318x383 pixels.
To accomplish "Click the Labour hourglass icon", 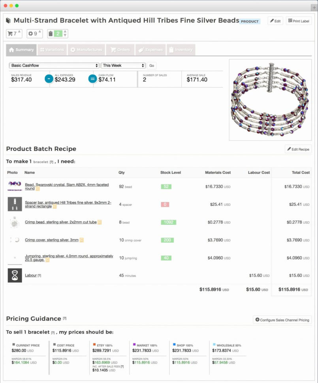I will coord(15,275).
